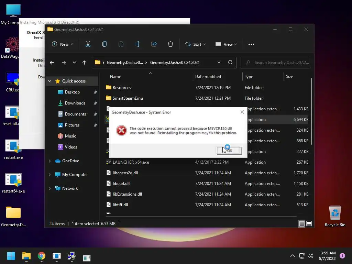Go up one folder level
The height and width of the screenshot is (264, 352).
(x=85, y=63)
